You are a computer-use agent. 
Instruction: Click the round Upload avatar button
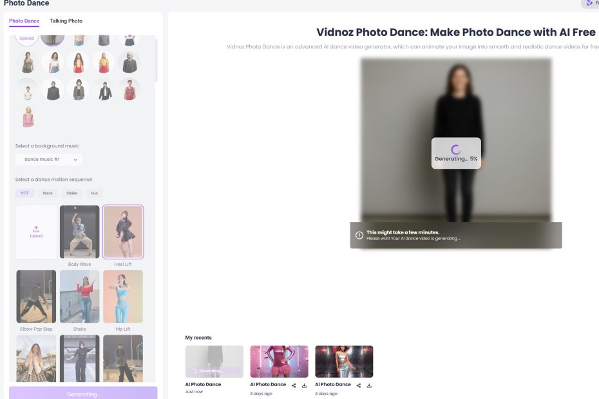click(27, 39)
